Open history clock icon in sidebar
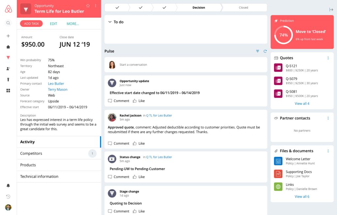This screenshot has width=337, height=215. [8, 196]
